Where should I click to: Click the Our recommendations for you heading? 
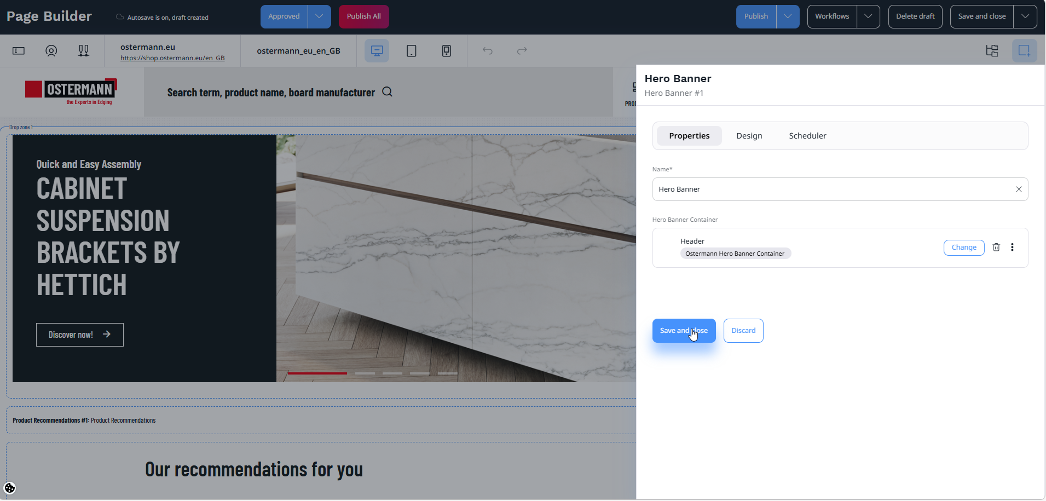coord(254,470)
